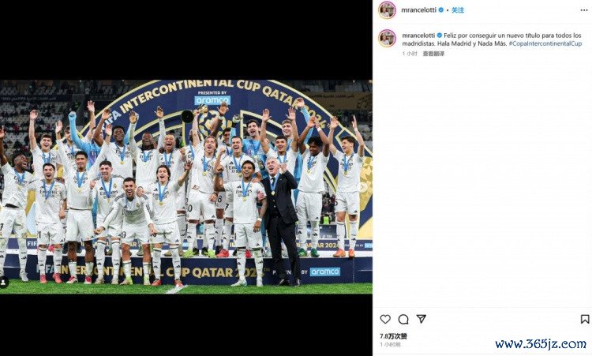This screenshot has height=356, width=592.
Task: Open the three-dot more options menu
Action: 584,10
